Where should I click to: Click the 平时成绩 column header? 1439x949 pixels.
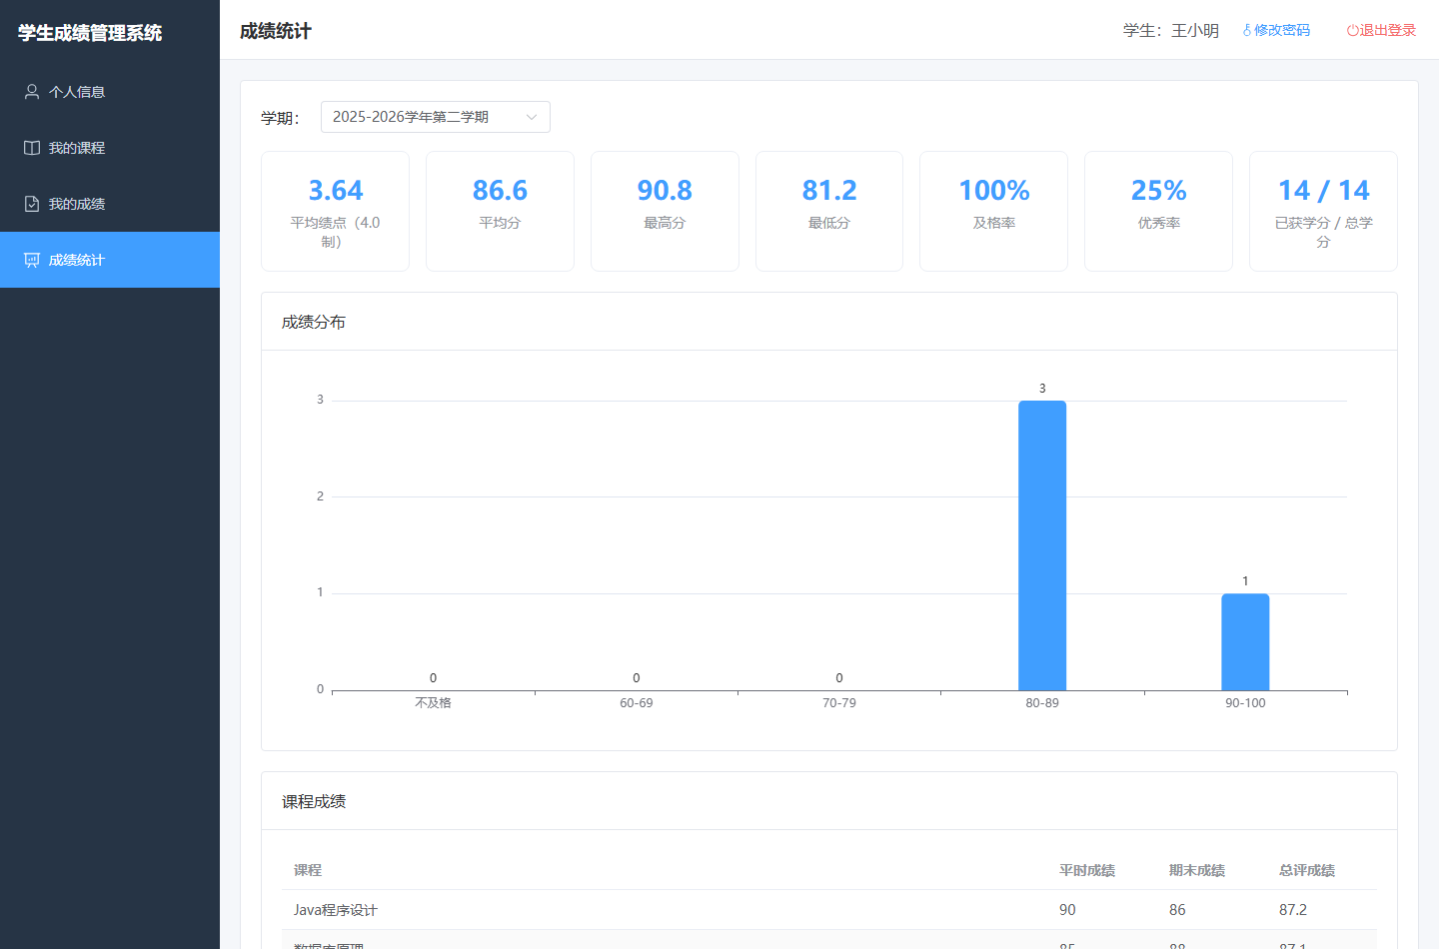[x=1087, y=870]
